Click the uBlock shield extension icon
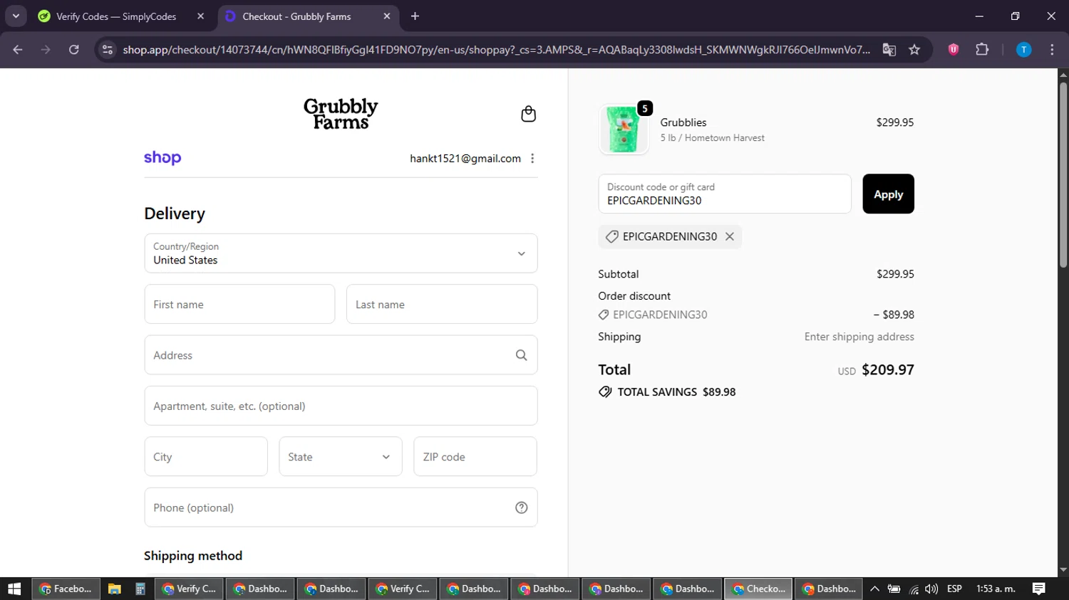The image size is (1069, 600). click(x=954, y=49)
